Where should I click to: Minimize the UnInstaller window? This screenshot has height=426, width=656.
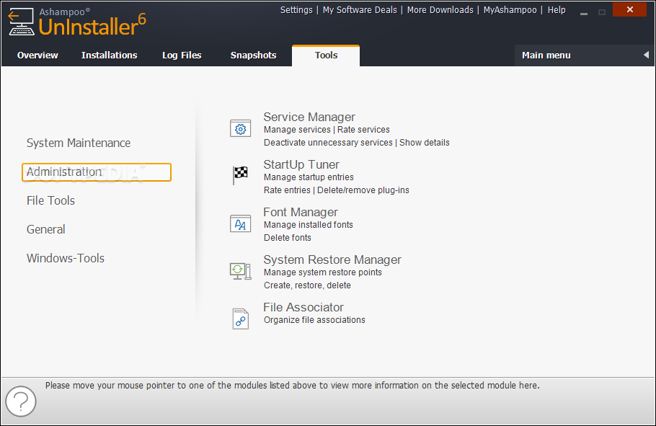point(584,12)
